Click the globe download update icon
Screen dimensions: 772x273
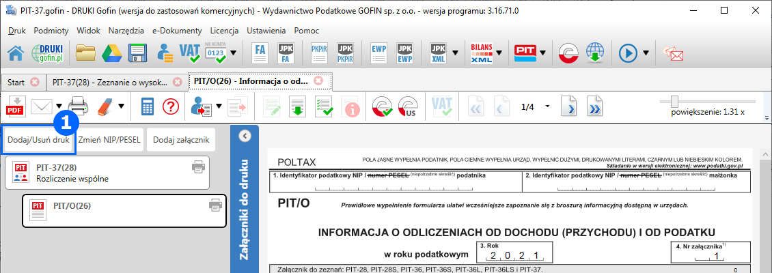coord(595,53)
